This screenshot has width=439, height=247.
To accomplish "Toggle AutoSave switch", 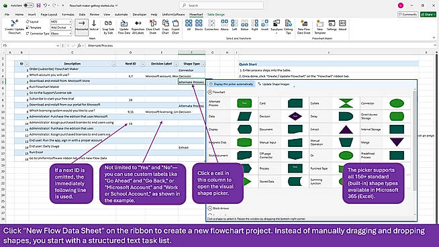I will click(x=29, y=5).
